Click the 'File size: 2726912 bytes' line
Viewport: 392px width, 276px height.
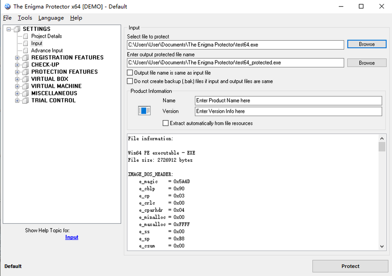pyautogui.click(x=160, y=160)
